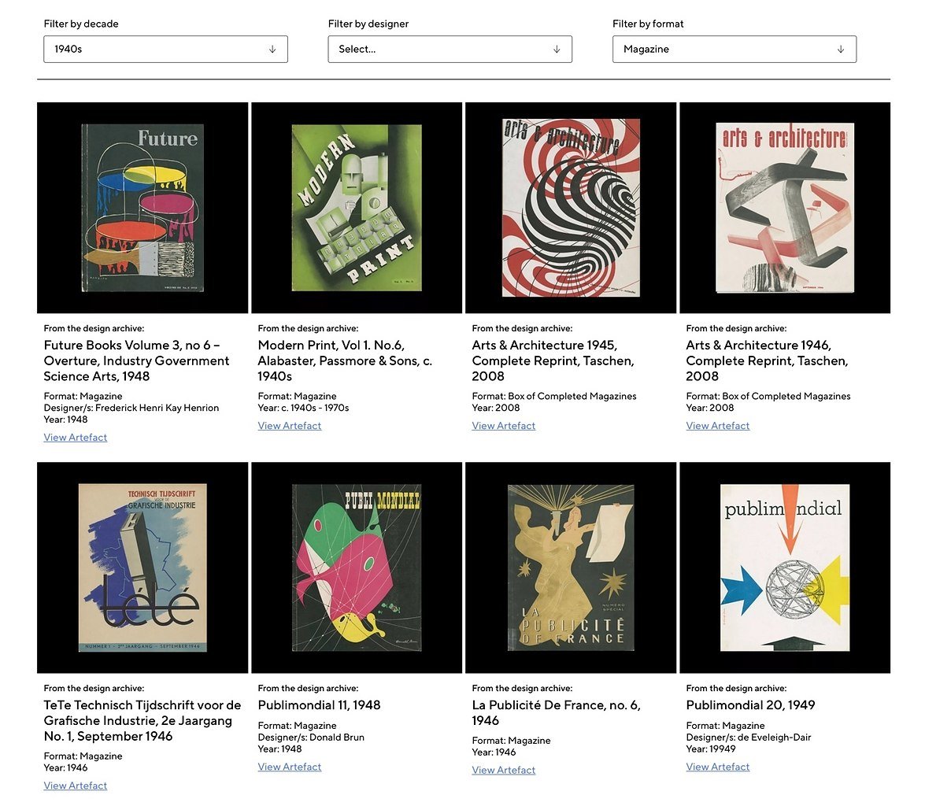Open the Filter by format dropdown
Image resolution: width=925 pixels, height=806 pixels.
[734, 49]
